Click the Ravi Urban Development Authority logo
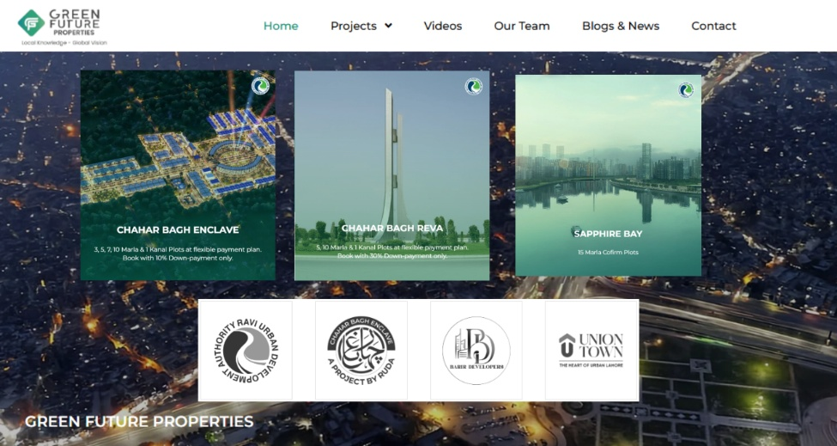Image resolution: width=837 pixels, height=446 pixels. (x=245, y=350)
